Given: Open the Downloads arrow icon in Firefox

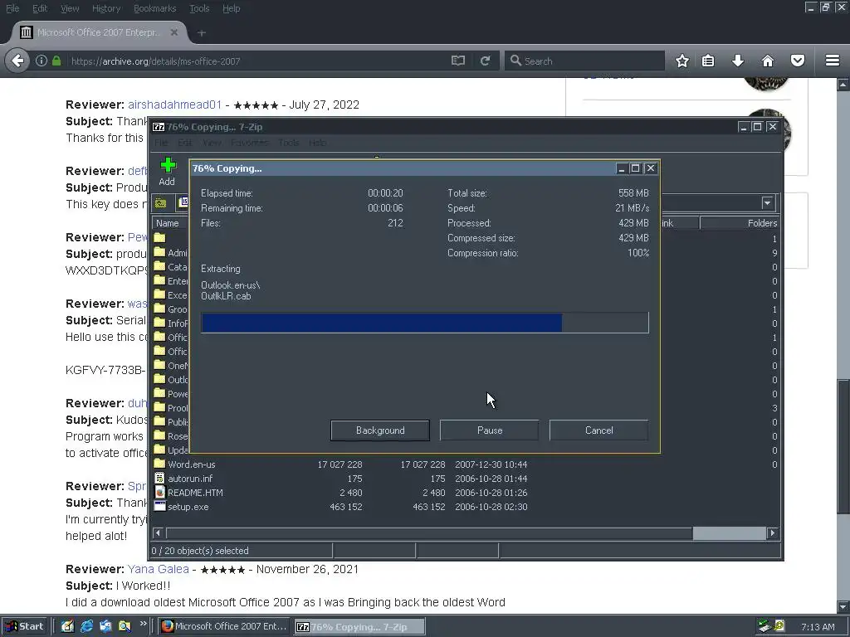Looking at the screenshot, I should [738, 61].
